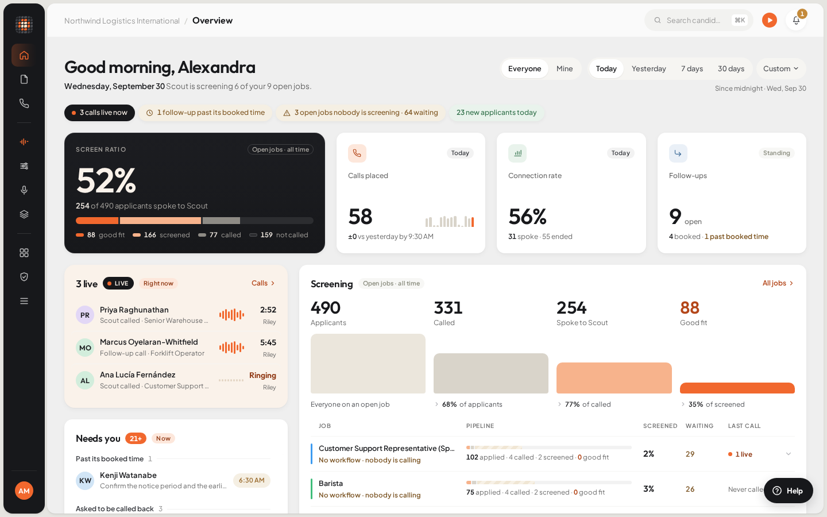Click the document page icon in sidebar
The height and width of the screenshot is (517, 827).
[x=24, y=79]
